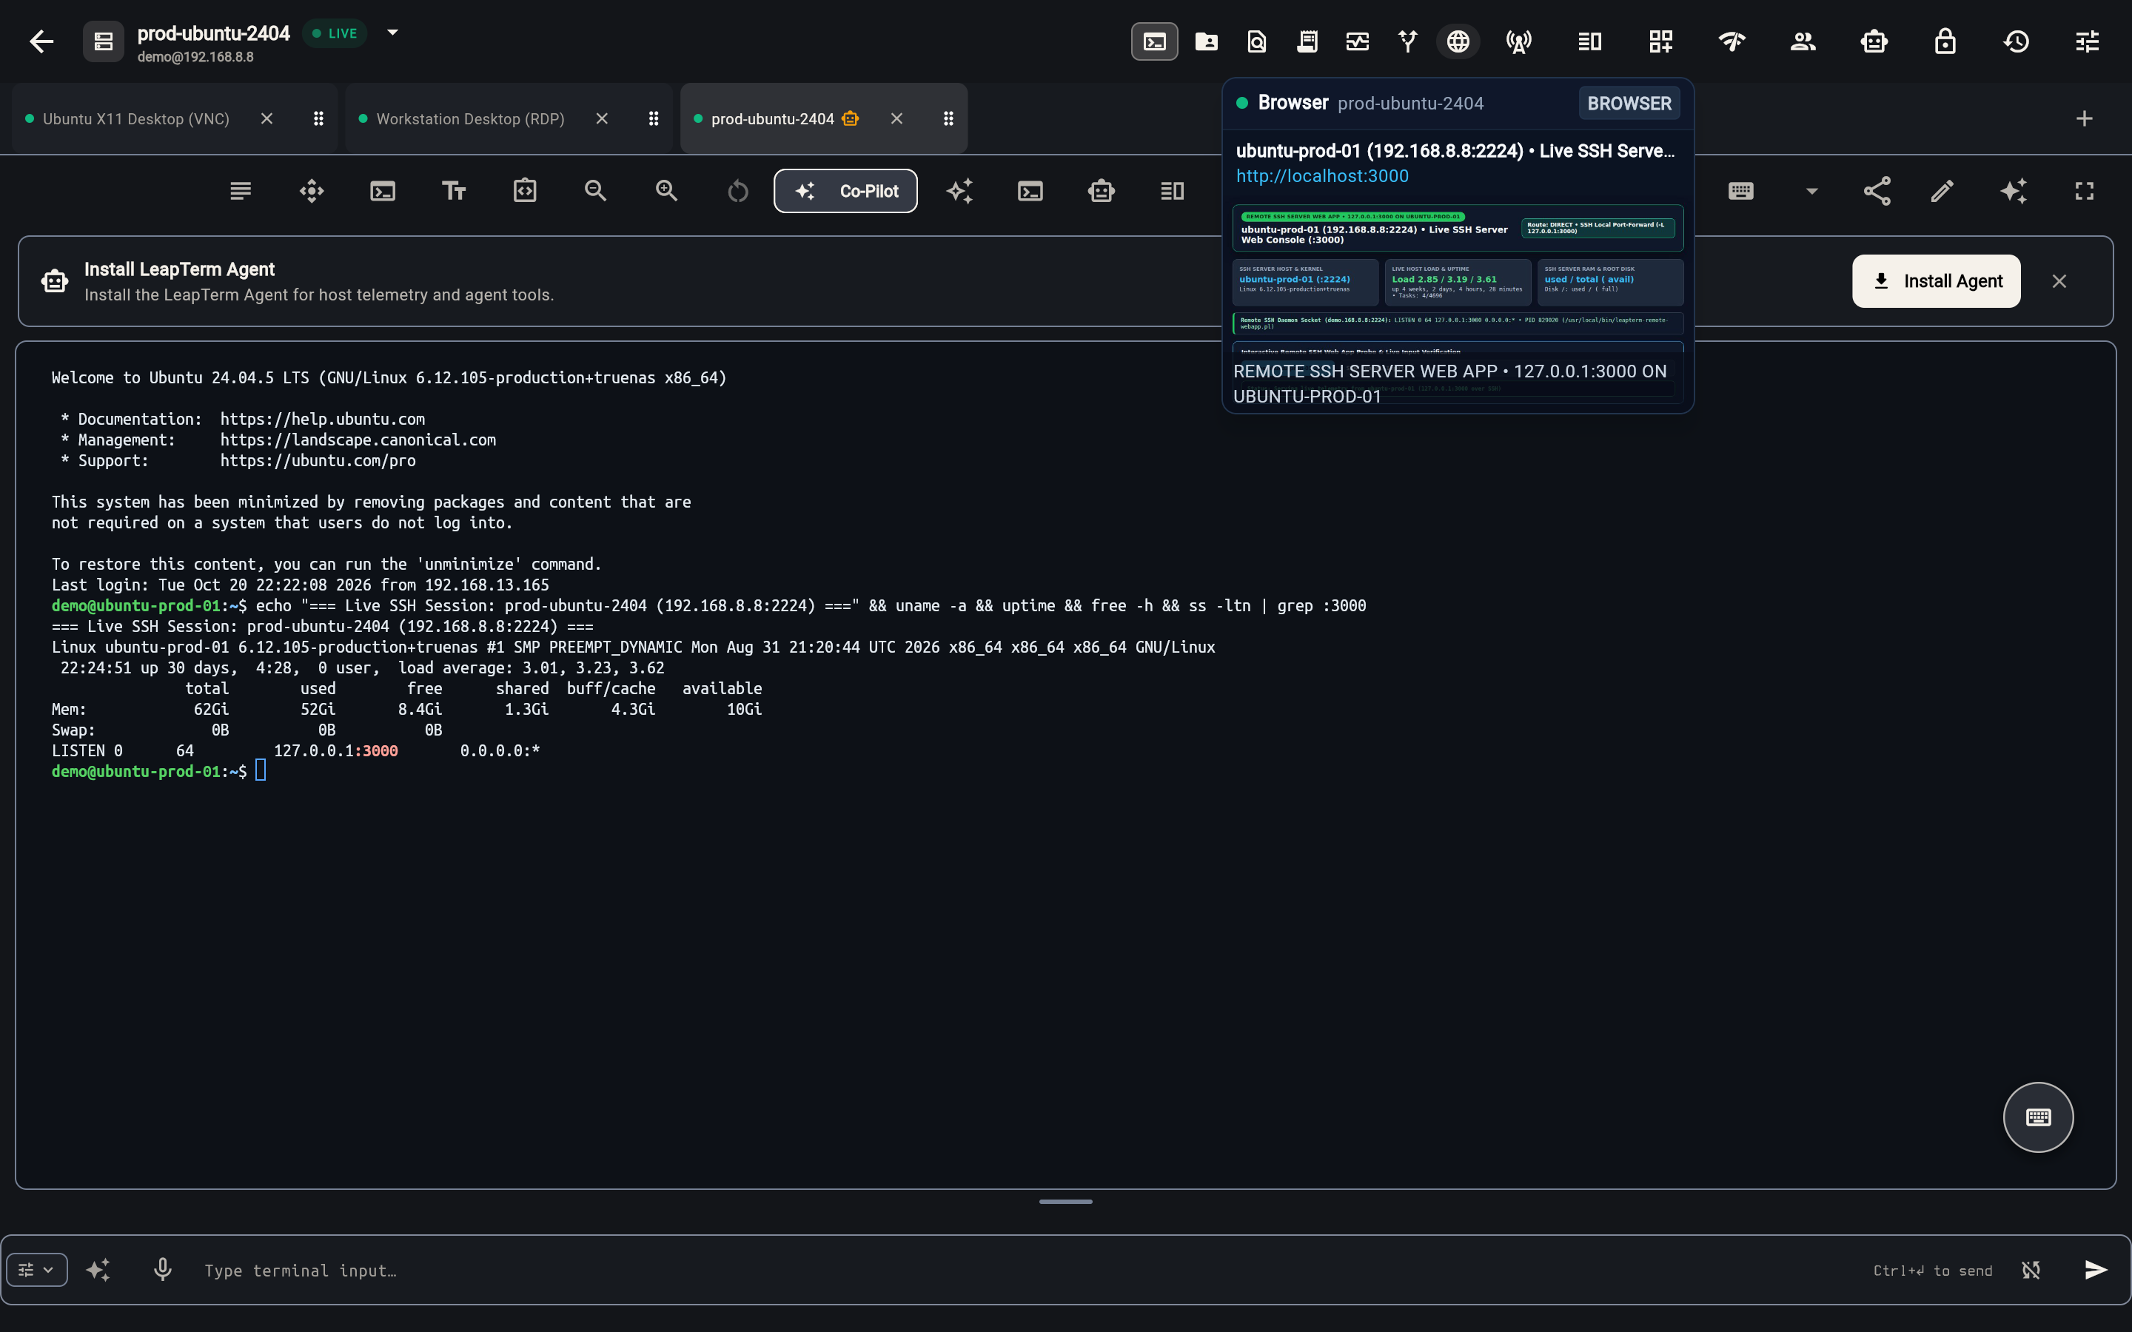Screen dimensions: 2132x1332
Task: Open the lock security icon
Action: pos(1945,41)
